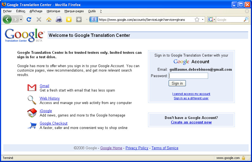The image size is (252, 162).
Task: Open the back/forward history dropdown arrow
Action: [x=21, y=20]
